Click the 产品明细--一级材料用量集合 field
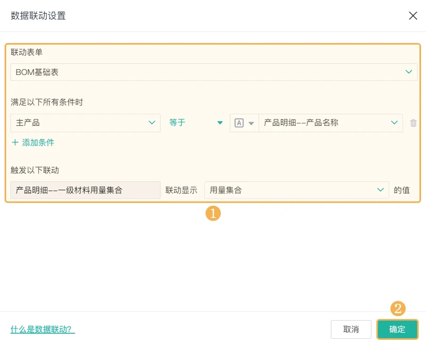Viewport: 426px width, 344px height. tap(85, 190)
